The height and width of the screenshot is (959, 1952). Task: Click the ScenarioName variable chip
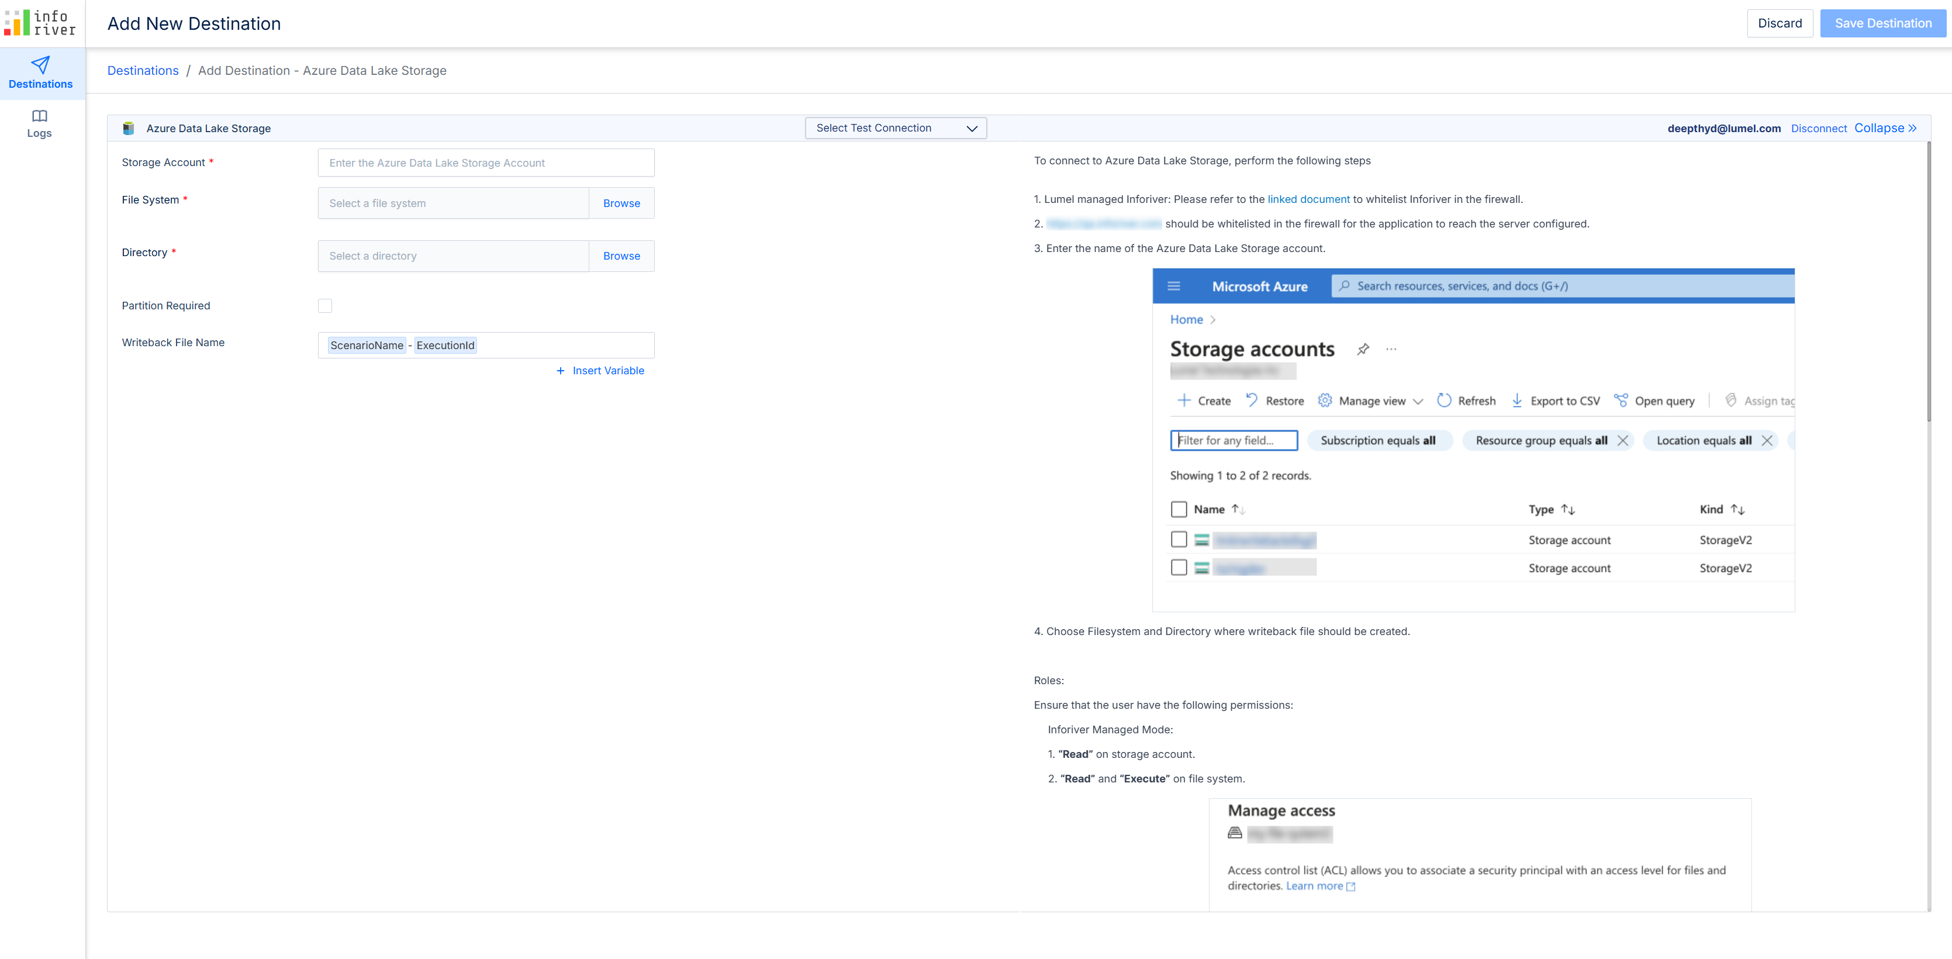tap(367, 346)
